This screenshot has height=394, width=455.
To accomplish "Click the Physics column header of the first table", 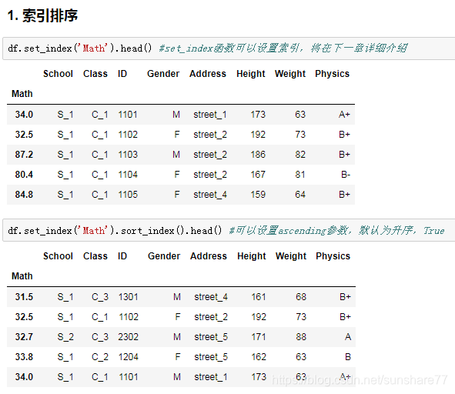I will pyautogui.click(x=333, y=74).
